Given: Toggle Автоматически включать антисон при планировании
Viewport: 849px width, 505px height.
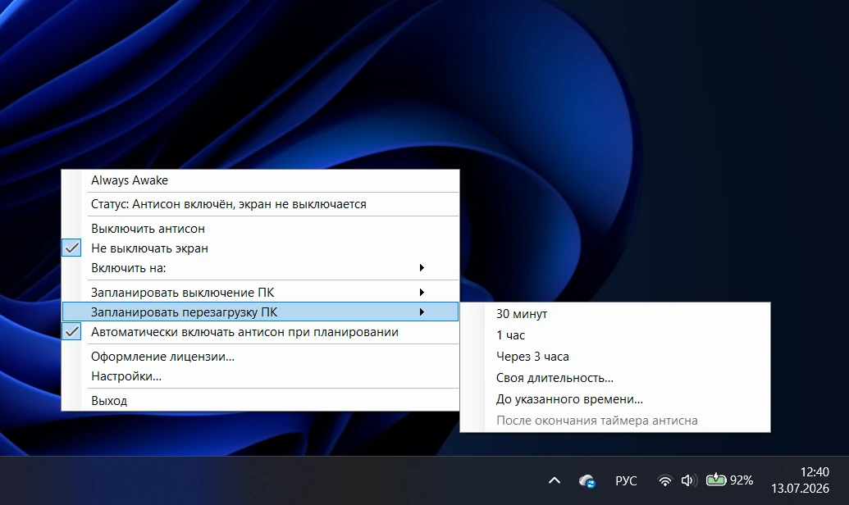Looking at the screenshot, I should [x=260, y=332].
